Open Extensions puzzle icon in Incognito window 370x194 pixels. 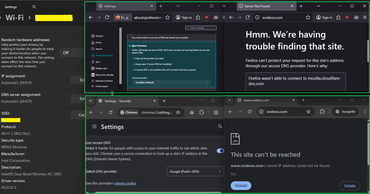coord(322,112)
